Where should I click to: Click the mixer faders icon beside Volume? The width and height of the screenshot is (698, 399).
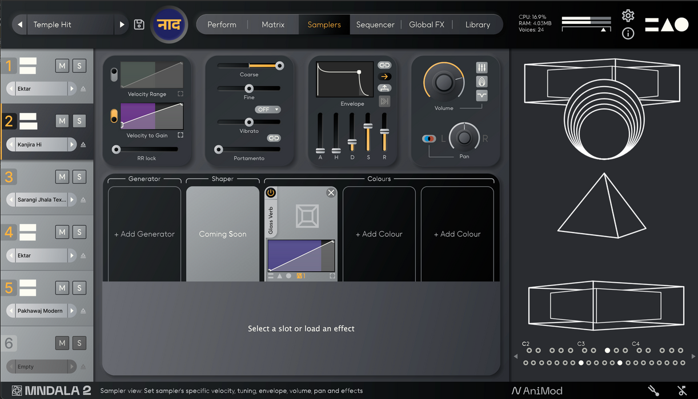click(482, 68)
